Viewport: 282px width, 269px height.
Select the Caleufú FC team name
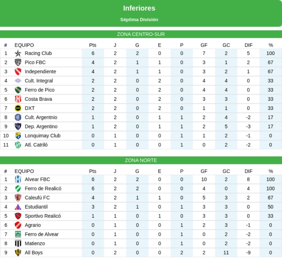[x=37, y=197]
